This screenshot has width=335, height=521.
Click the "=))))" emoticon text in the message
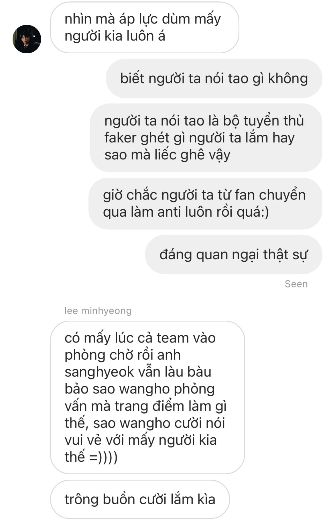click(x=103, y=457)
